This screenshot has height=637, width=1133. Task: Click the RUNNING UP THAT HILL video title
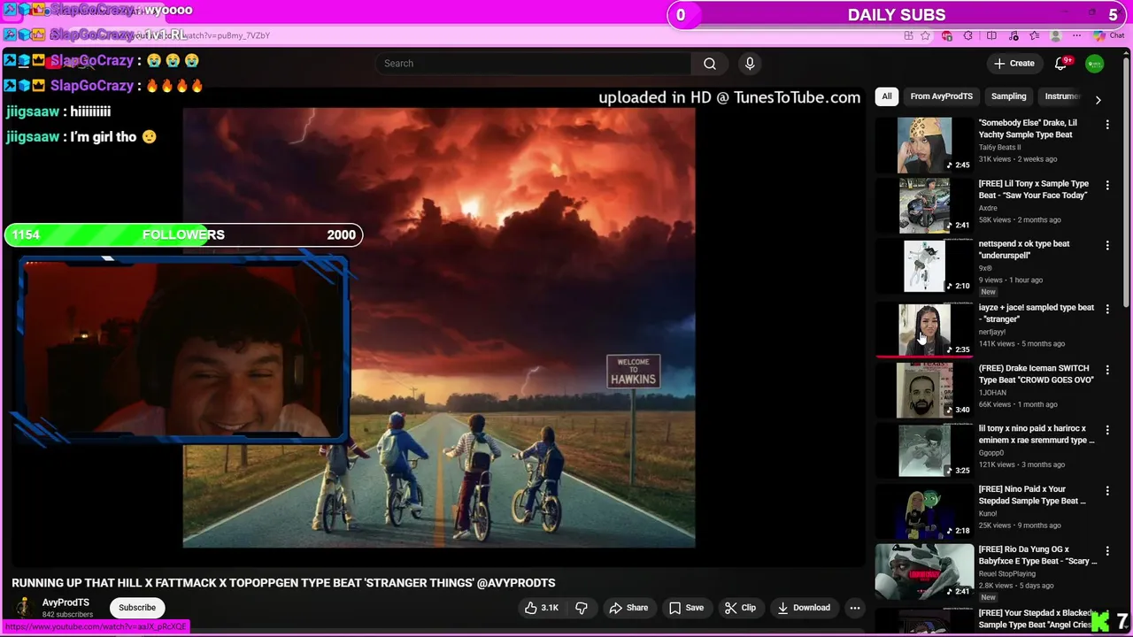(x=283, y=583)
